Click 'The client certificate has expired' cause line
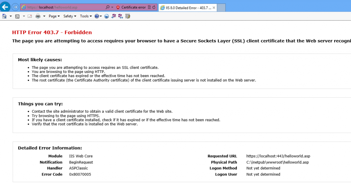Screen dimensions: 351x183 [x=98, y=76]
